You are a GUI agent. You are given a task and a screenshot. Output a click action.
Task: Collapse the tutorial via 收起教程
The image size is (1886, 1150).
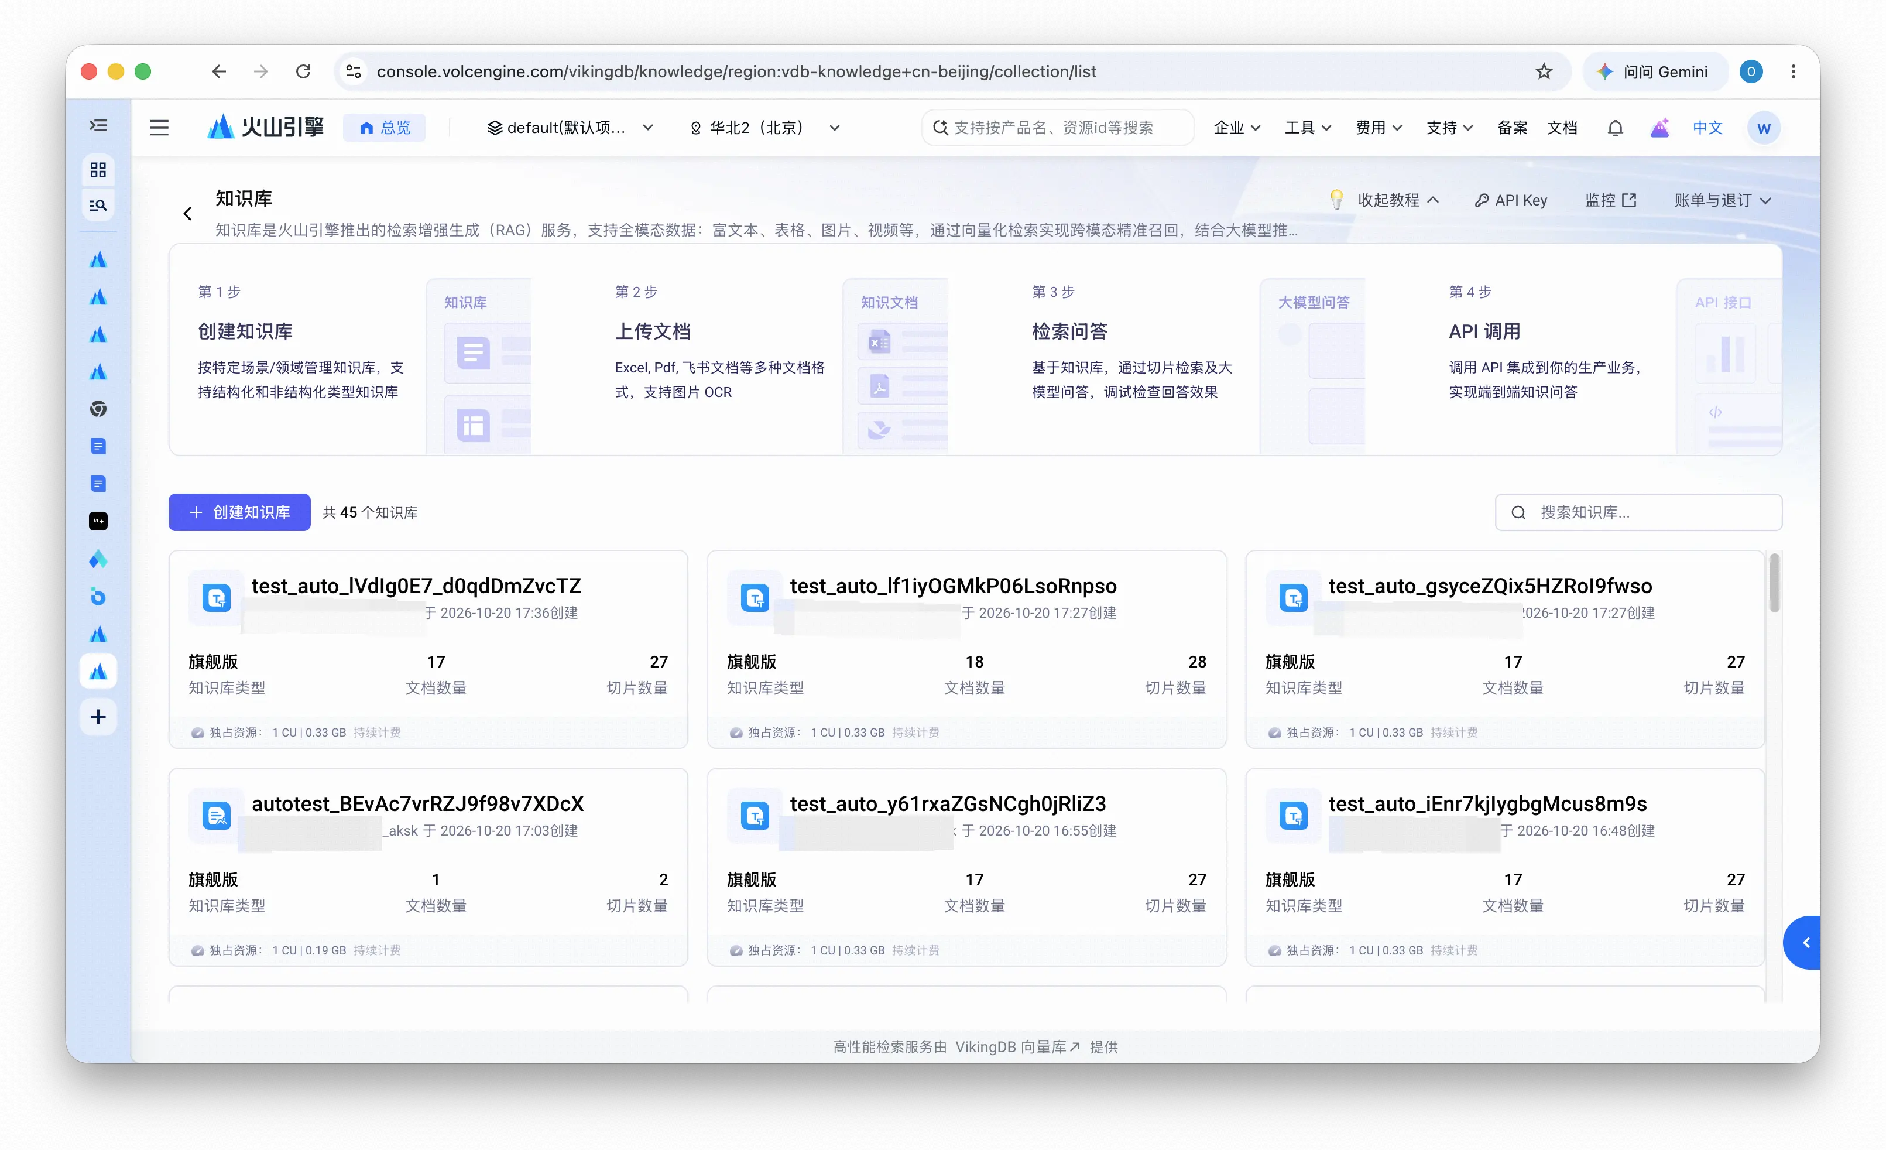click(1398, 201)
